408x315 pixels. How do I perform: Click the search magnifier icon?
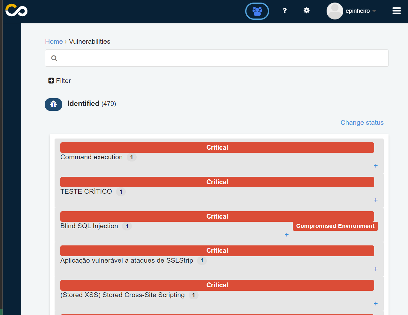click(x=54, y=58)
